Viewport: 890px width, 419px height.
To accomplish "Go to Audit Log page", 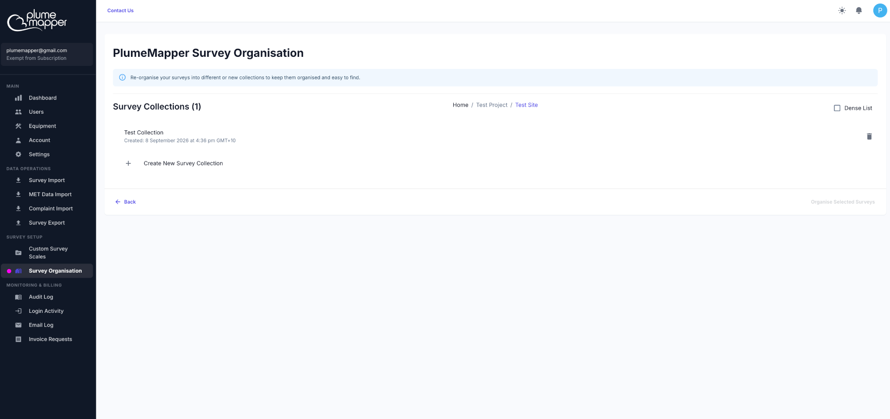I will 47,297.
